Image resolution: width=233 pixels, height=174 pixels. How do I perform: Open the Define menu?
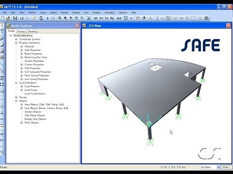[x=32, y=13]
